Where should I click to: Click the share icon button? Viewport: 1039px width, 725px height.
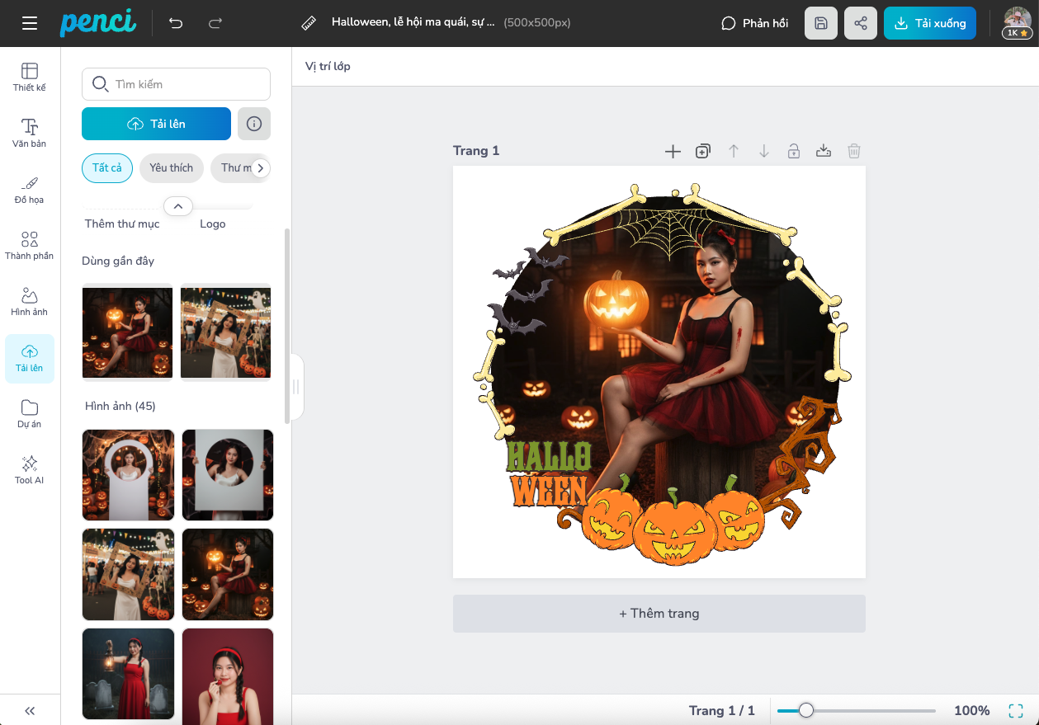click(861, 23)
